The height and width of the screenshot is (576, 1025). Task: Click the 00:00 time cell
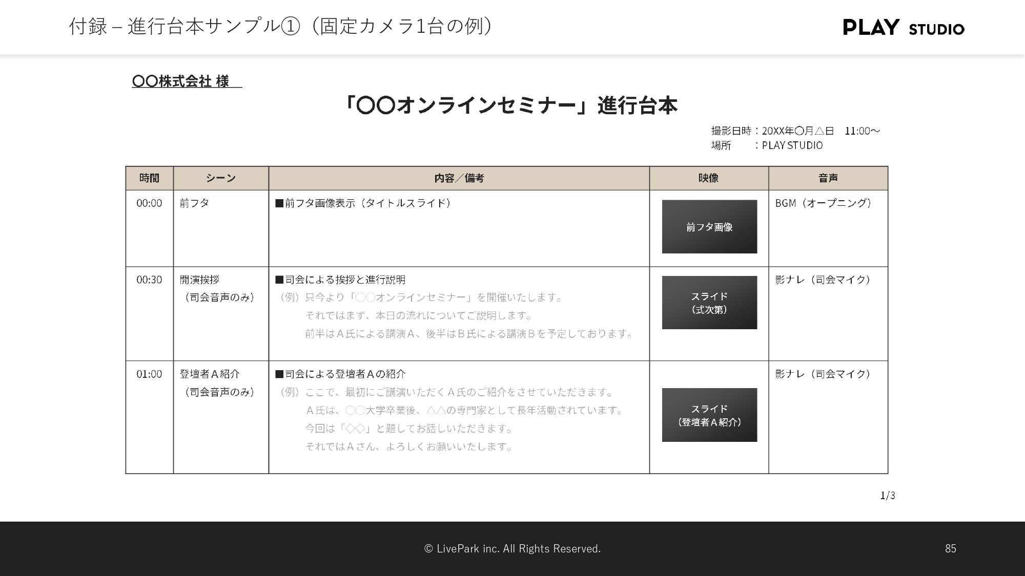(149, 203)
